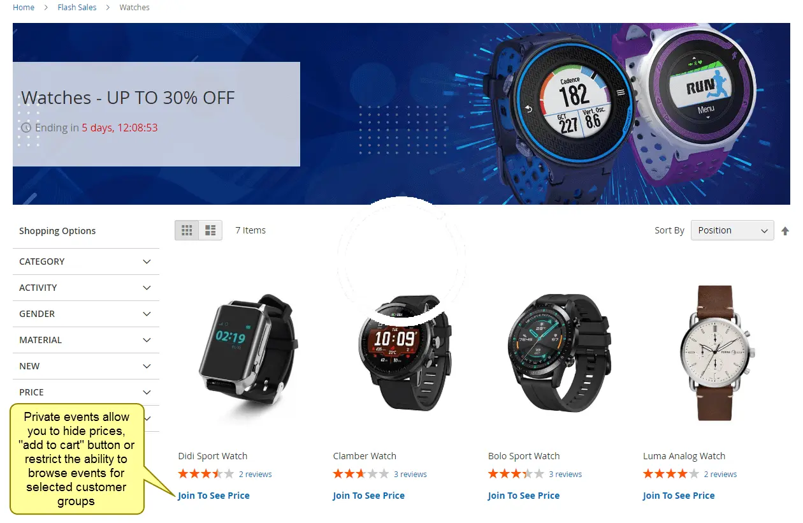Click Join To See Price for Didi Sport Watch
The width and height of the screenshot is (803, 523).
pos(213,496)
